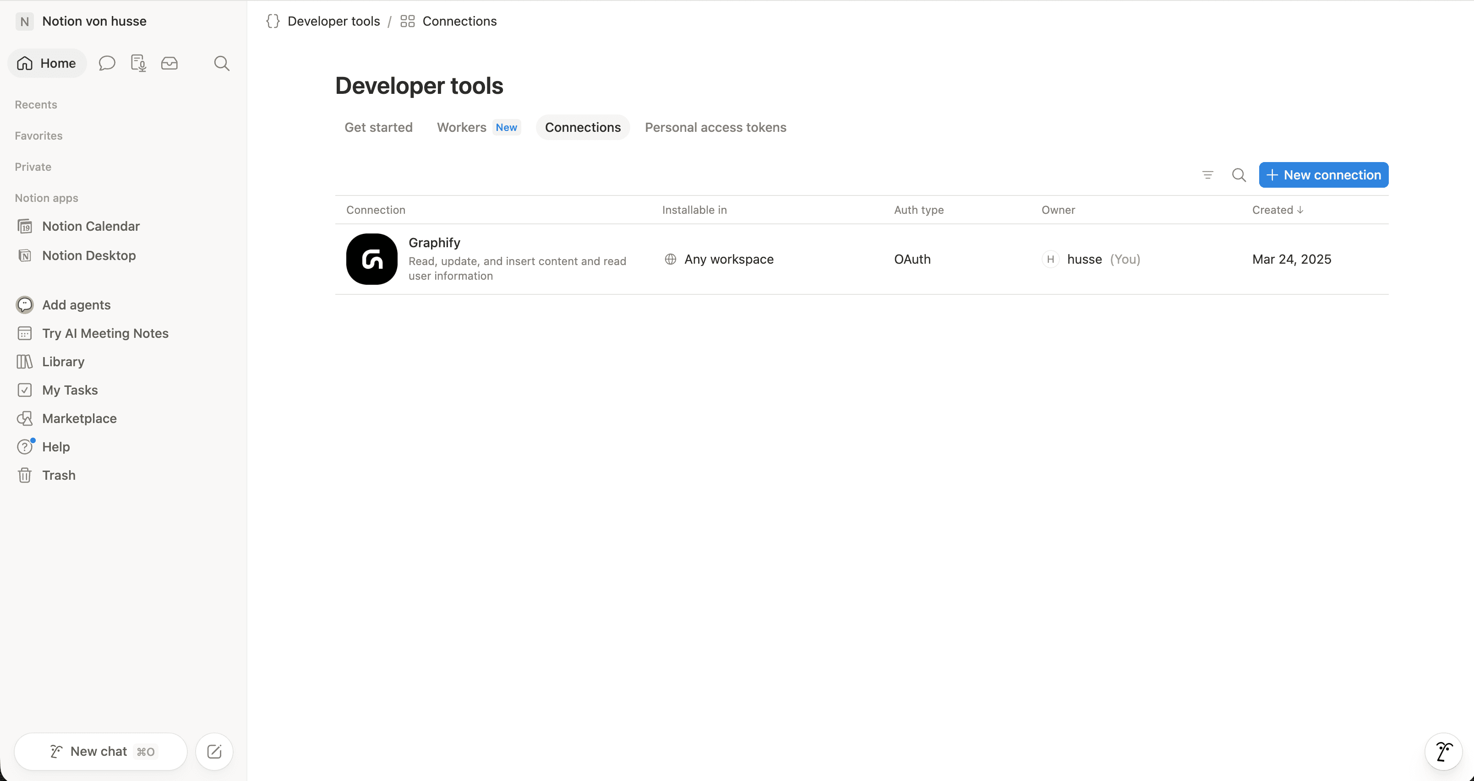This screenshot has height=781, width=1474.
Task: Switch to Personal access tokens tab
Action: [x=715, y=128]
